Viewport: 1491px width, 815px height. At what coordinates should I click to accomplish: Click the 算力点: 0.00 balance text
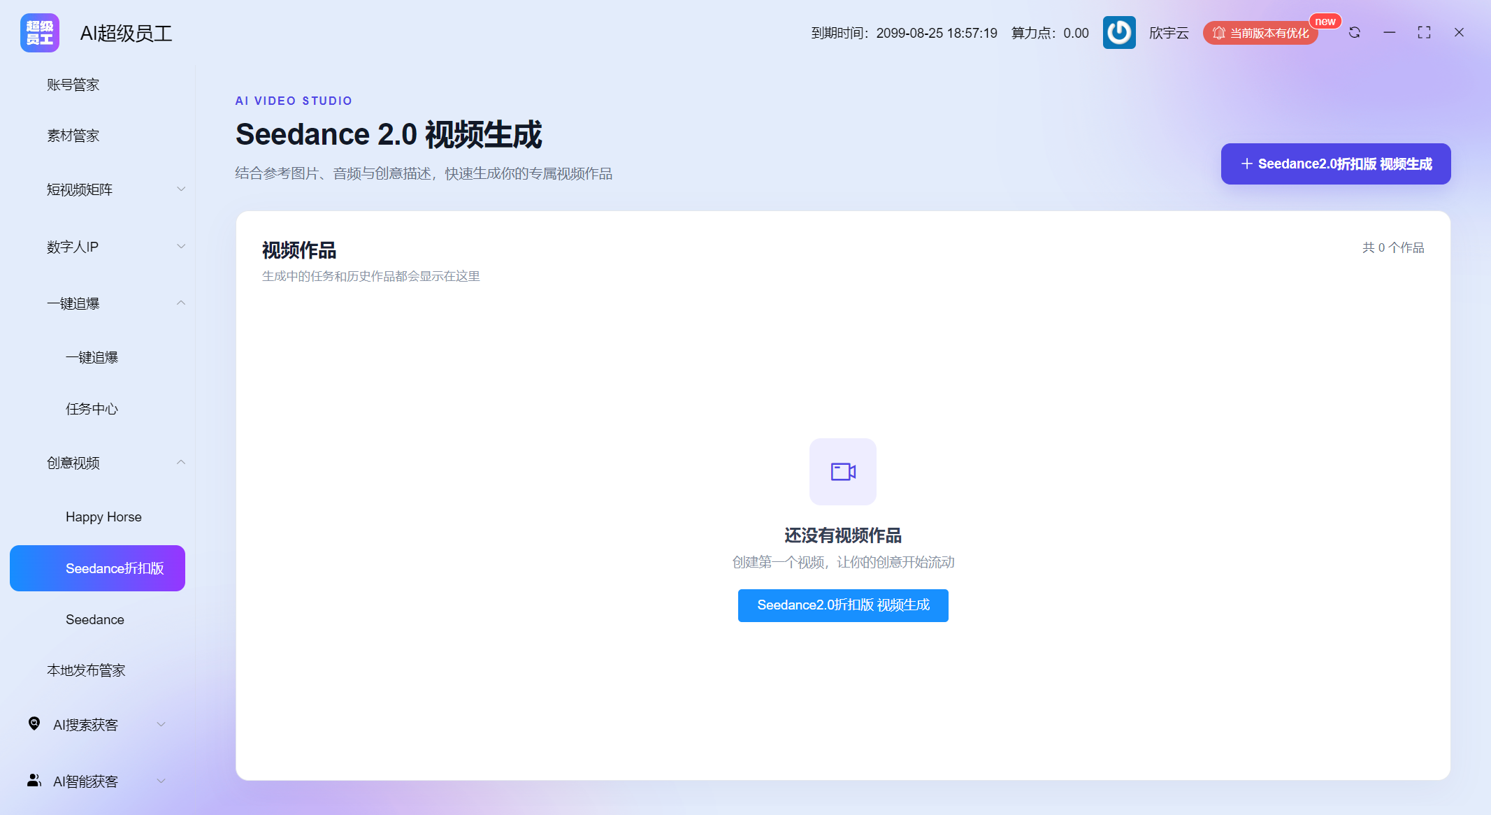click(1050, 33)
